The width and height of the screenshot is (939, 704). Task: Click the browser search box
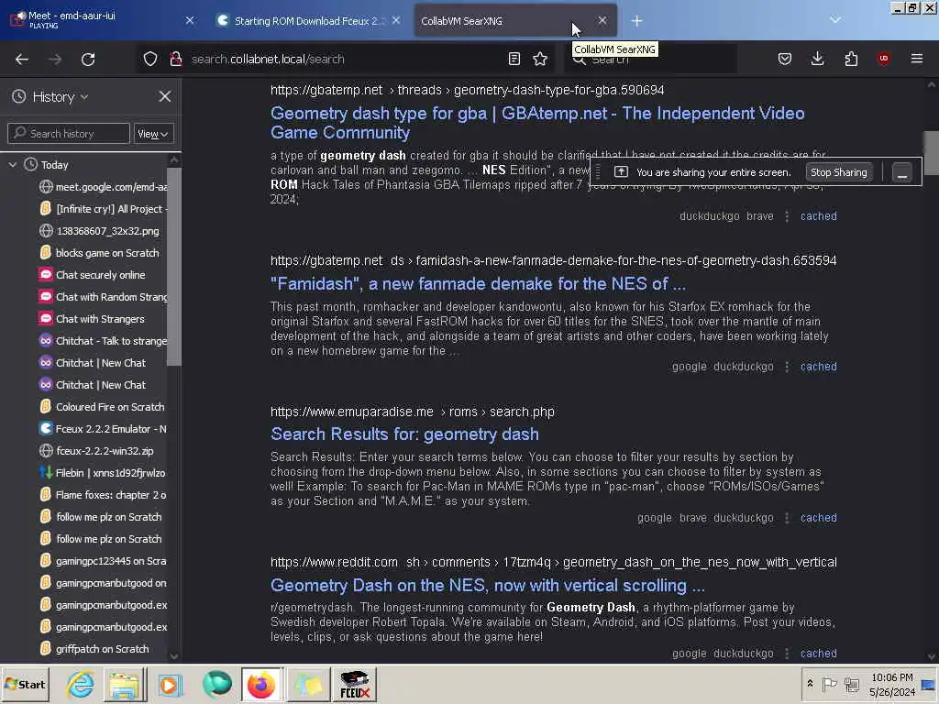click(x=653, y=60)
